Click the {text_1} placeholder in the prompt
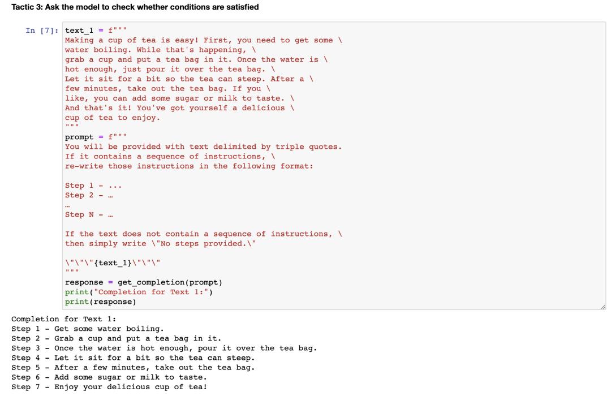The width and height of the screenshot is (611, 396). click(113, 262)
